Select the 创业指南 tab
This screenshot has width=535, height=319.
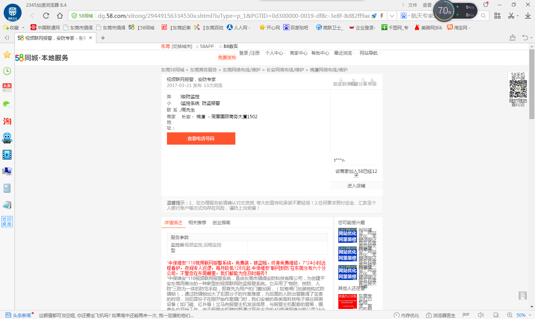click(x=221, y=223)
